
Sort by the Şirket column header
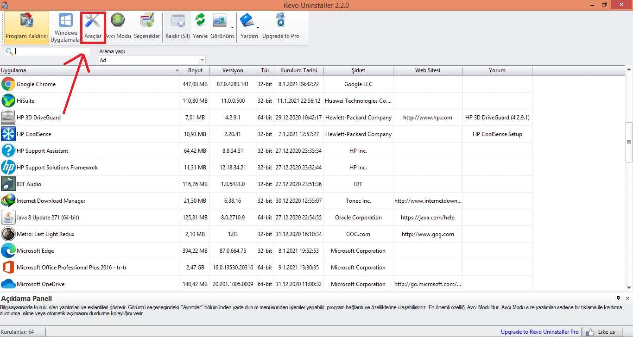tap(358, 70)
